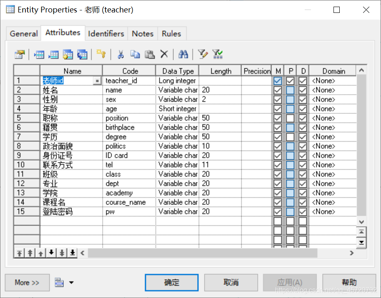Viewport: 381px width, 298px height.
Task: Click the move row to top icon
Action: [x=19, y=252]
